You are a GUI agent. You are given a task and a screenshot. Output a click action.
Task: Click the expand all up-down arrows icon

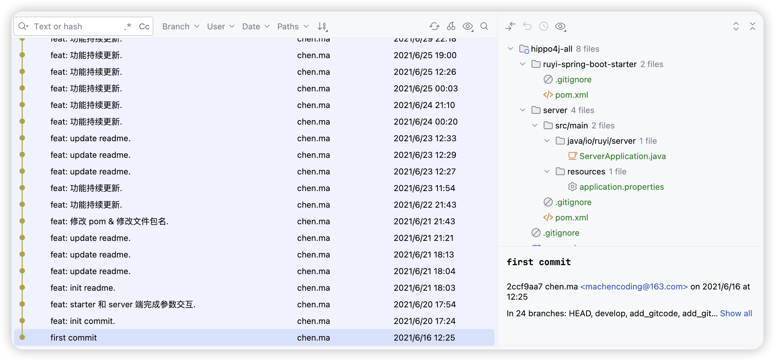tap(736, 27)
